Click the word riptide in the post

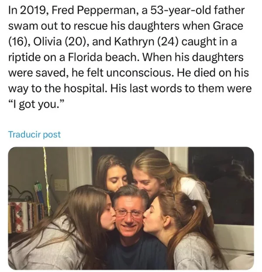click(x=24, y=58)
